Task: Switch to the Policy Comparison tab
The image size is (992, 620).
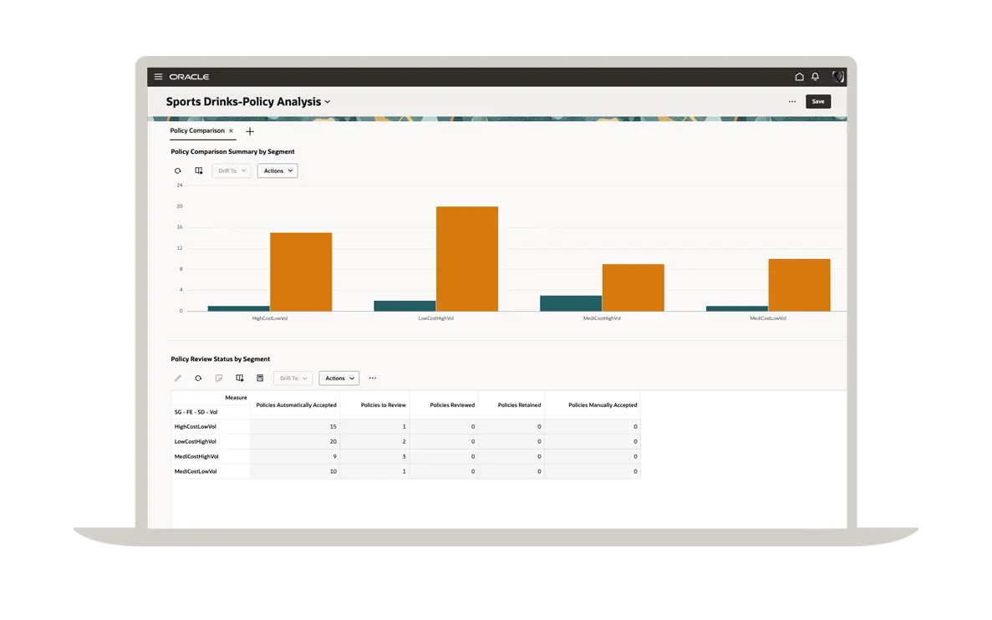Action: (197, 131)
